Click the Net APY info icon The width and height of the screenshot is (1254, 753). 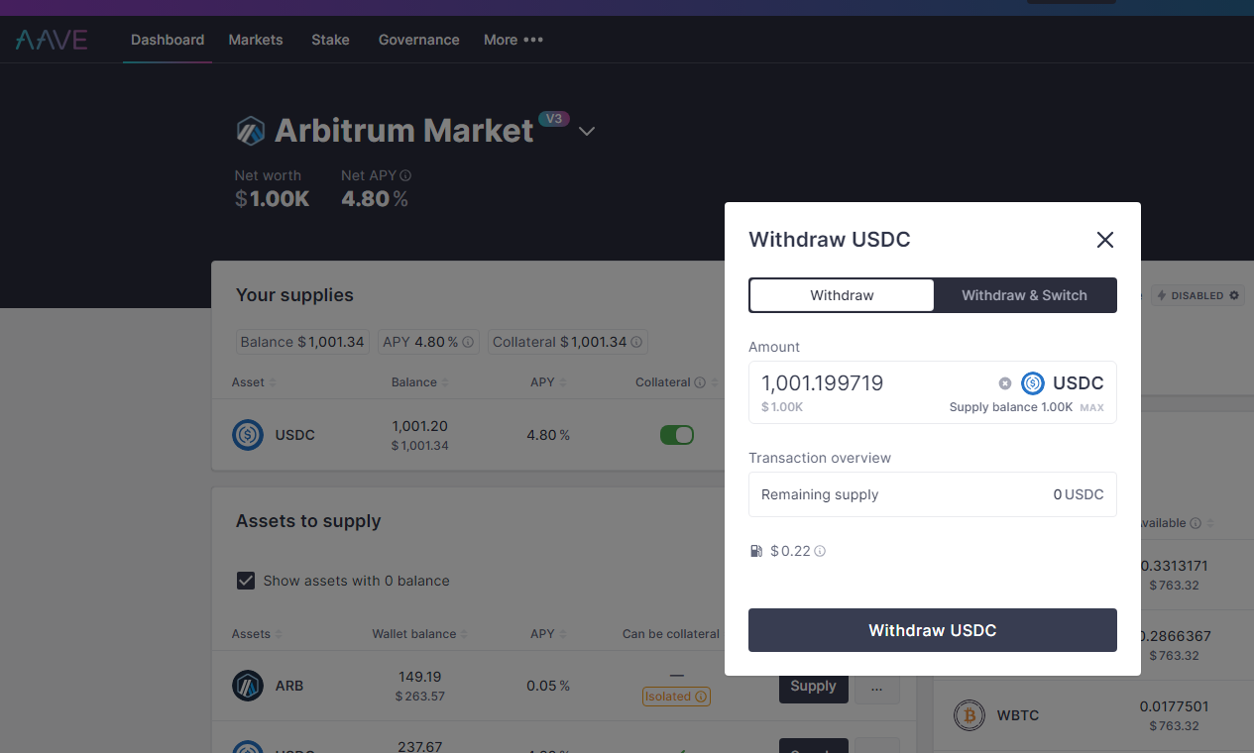coord(405,175)
